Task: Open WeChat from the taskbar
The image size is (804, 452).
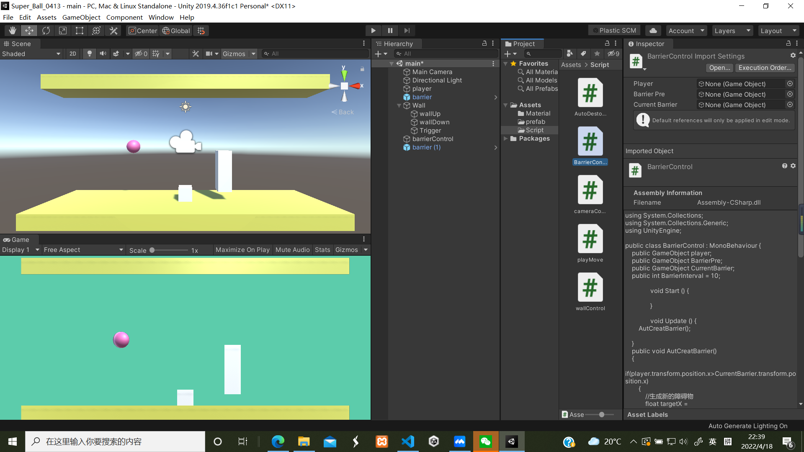Action: pyautogui.click(x=486, y=442)
